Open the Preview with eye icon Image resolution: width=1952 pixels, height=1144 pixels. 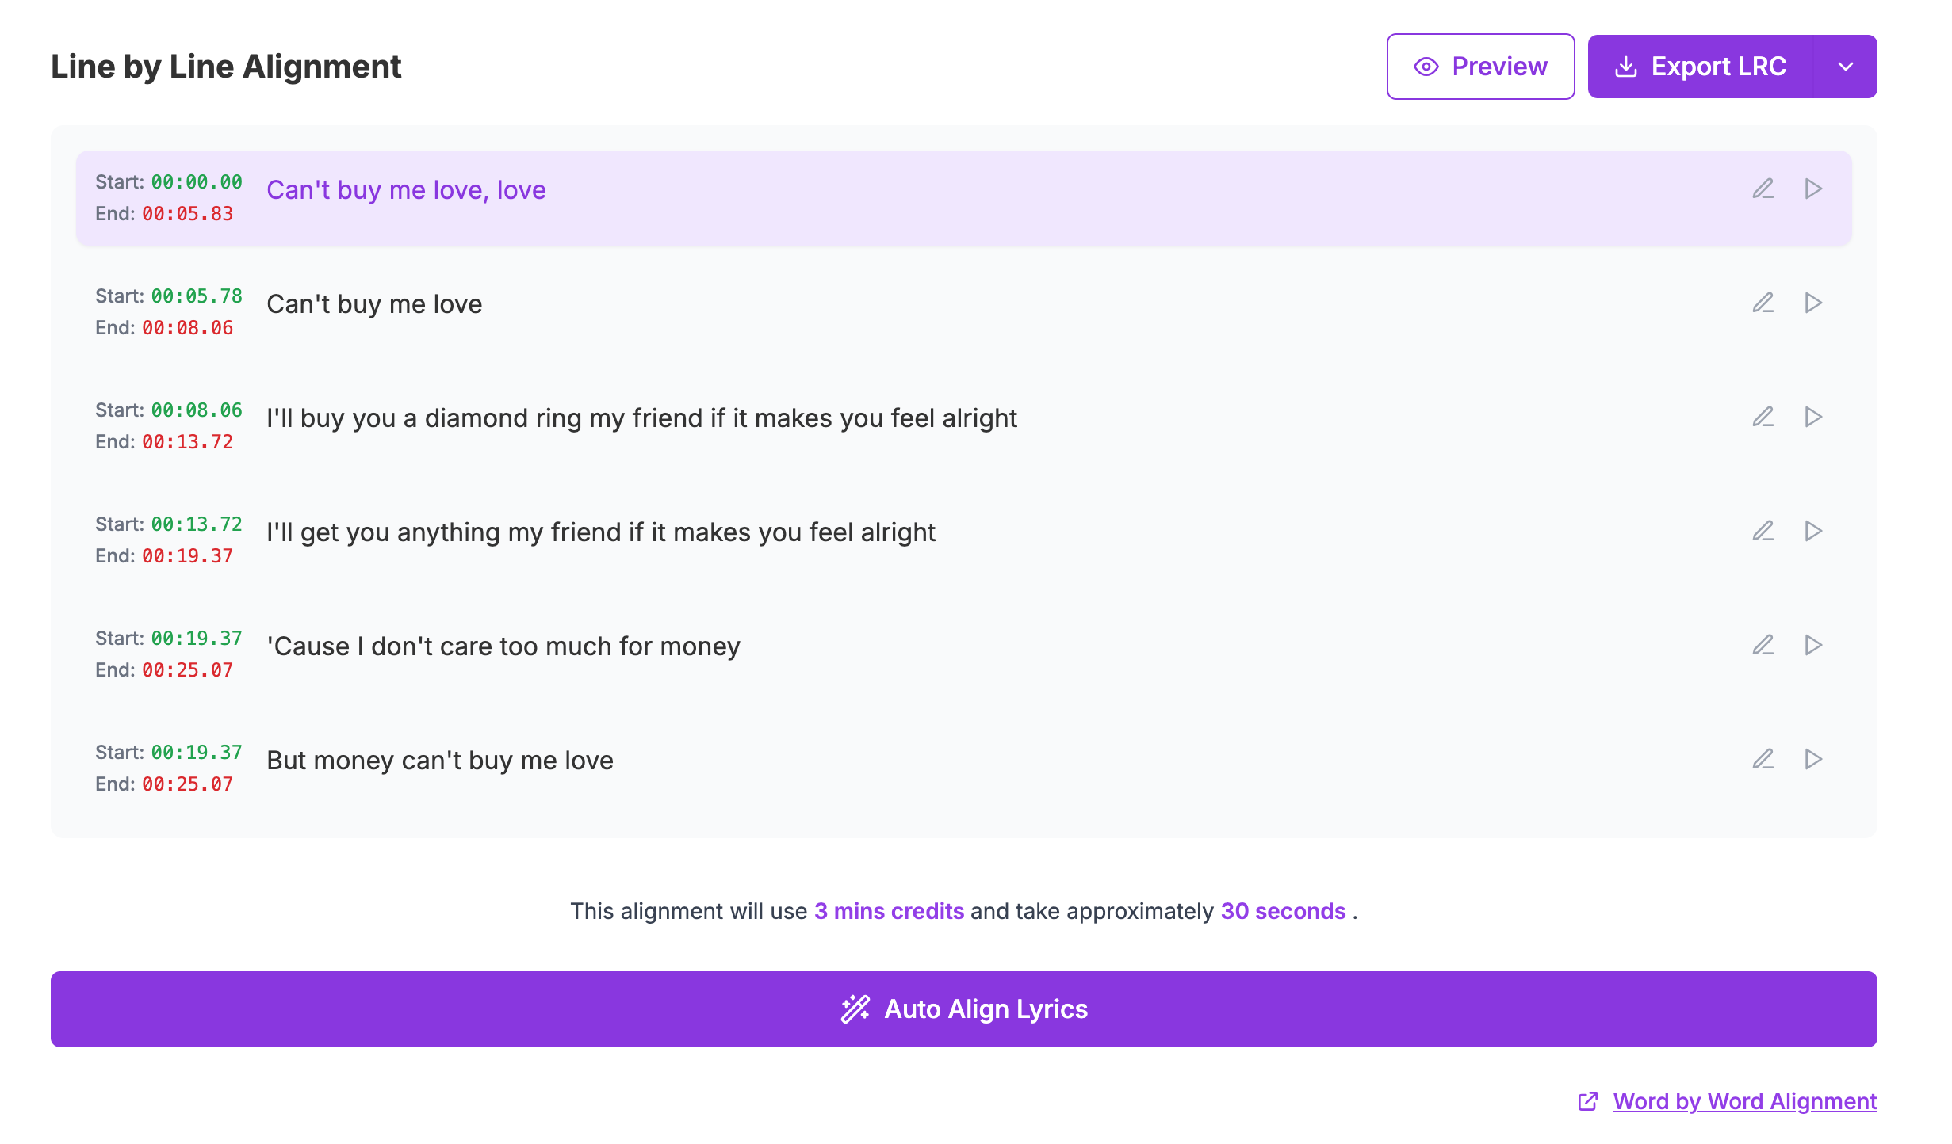point(1480,67)
